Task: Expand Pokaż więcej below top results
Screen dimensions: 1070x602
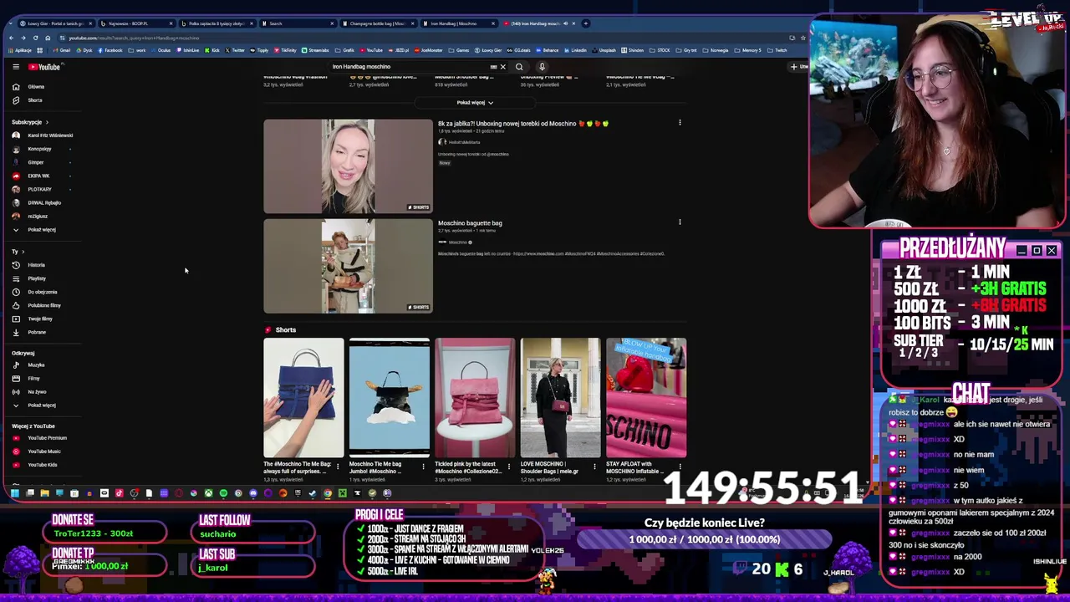Action: [x=475, y=103]
